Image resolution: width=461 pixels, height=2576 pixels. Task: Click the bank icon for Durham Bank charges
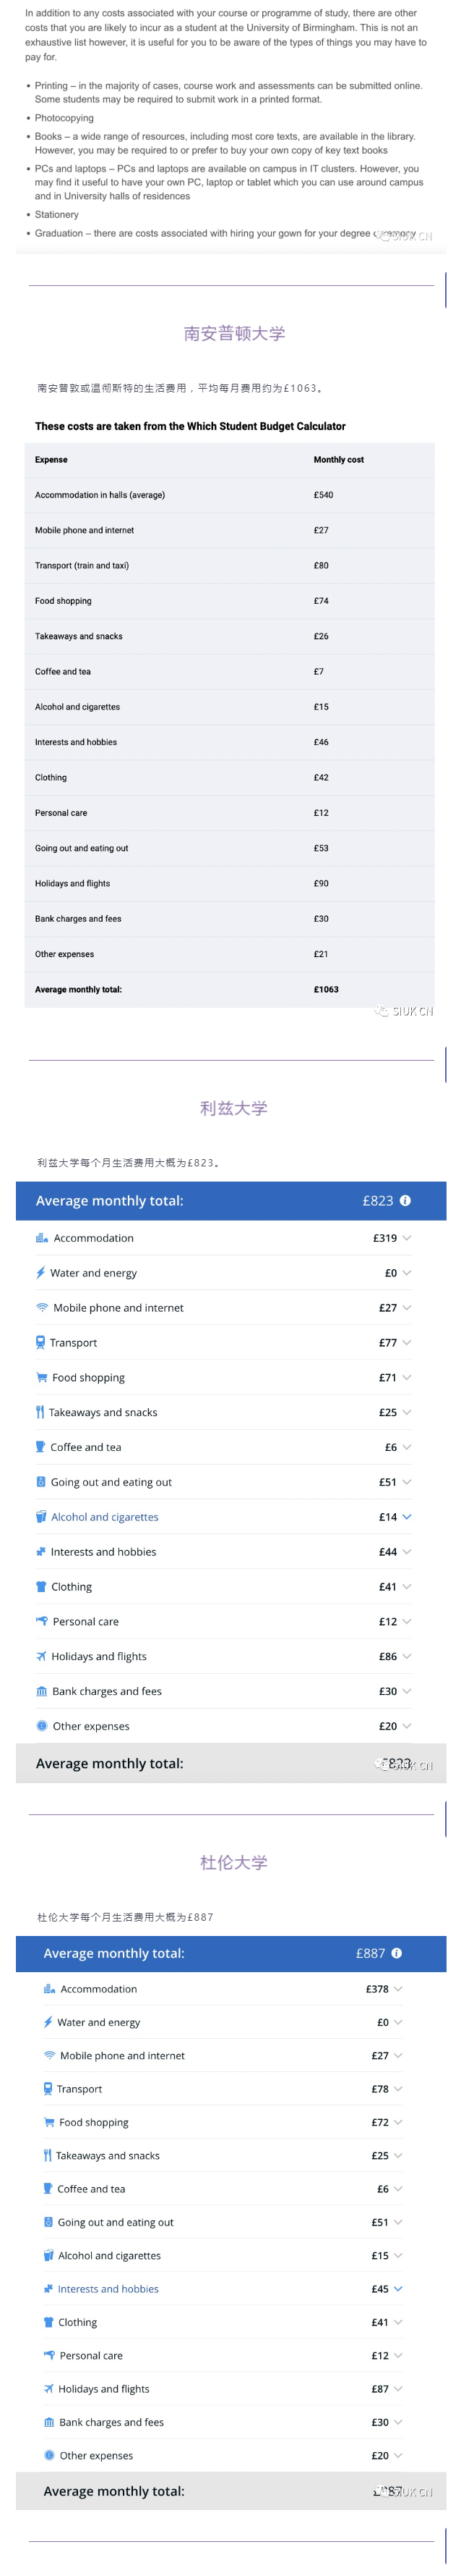(x=49, y=2423)
